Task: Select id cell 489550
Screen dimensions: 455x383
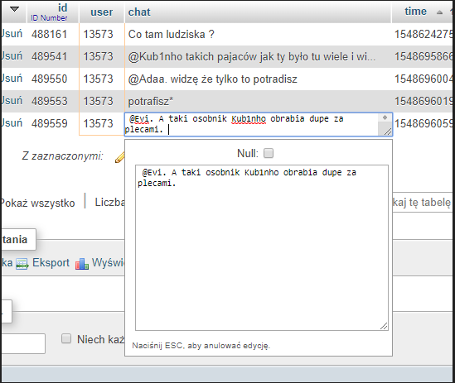Action: pyautogui.click(x=50, y=79)
